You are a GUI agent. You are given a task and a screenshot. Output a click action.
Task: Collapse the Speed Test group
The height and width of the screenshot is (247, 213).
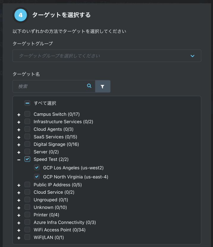pyautogui.click(x=19, y=160)
